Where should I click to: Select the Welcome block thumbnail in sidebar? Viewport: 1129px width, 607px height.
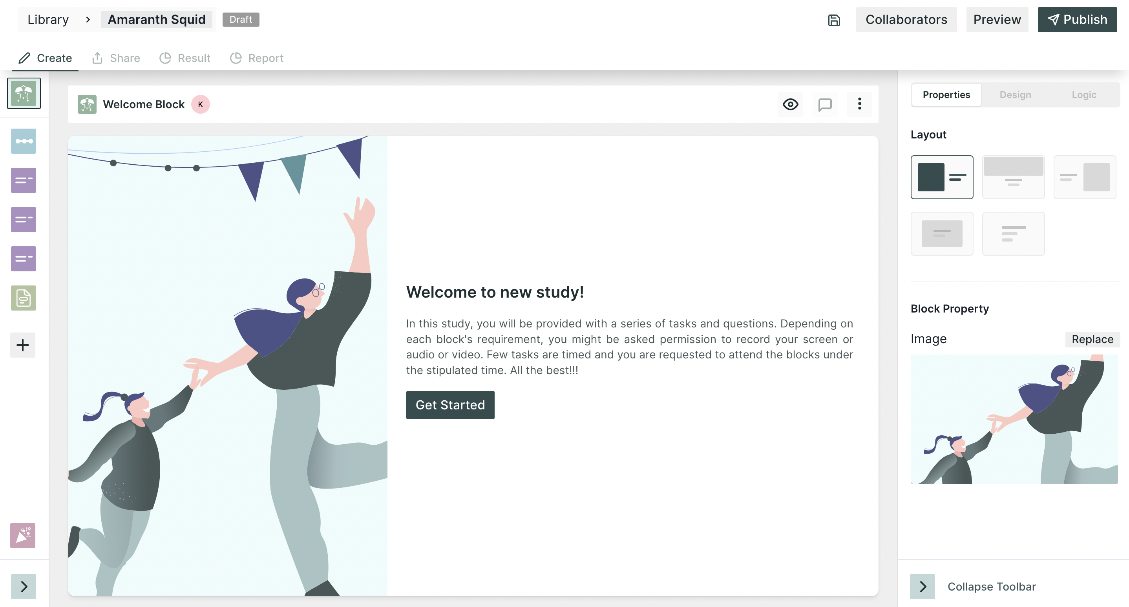point(24,93)
